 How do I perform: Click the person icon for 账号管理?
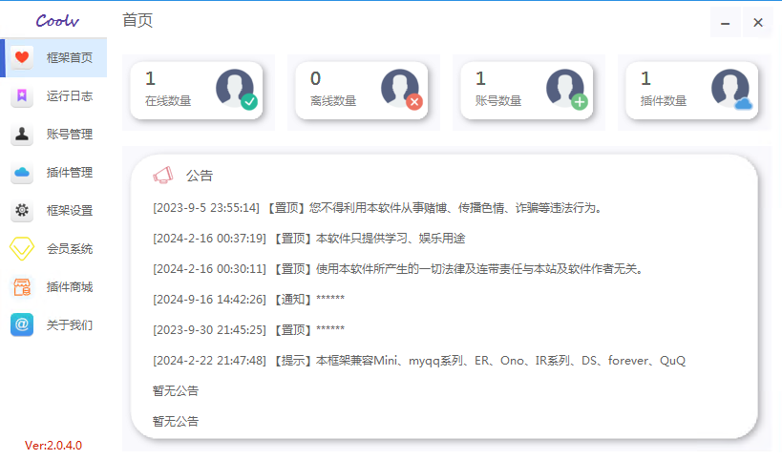pyautogui.click(x=22, y=134)
